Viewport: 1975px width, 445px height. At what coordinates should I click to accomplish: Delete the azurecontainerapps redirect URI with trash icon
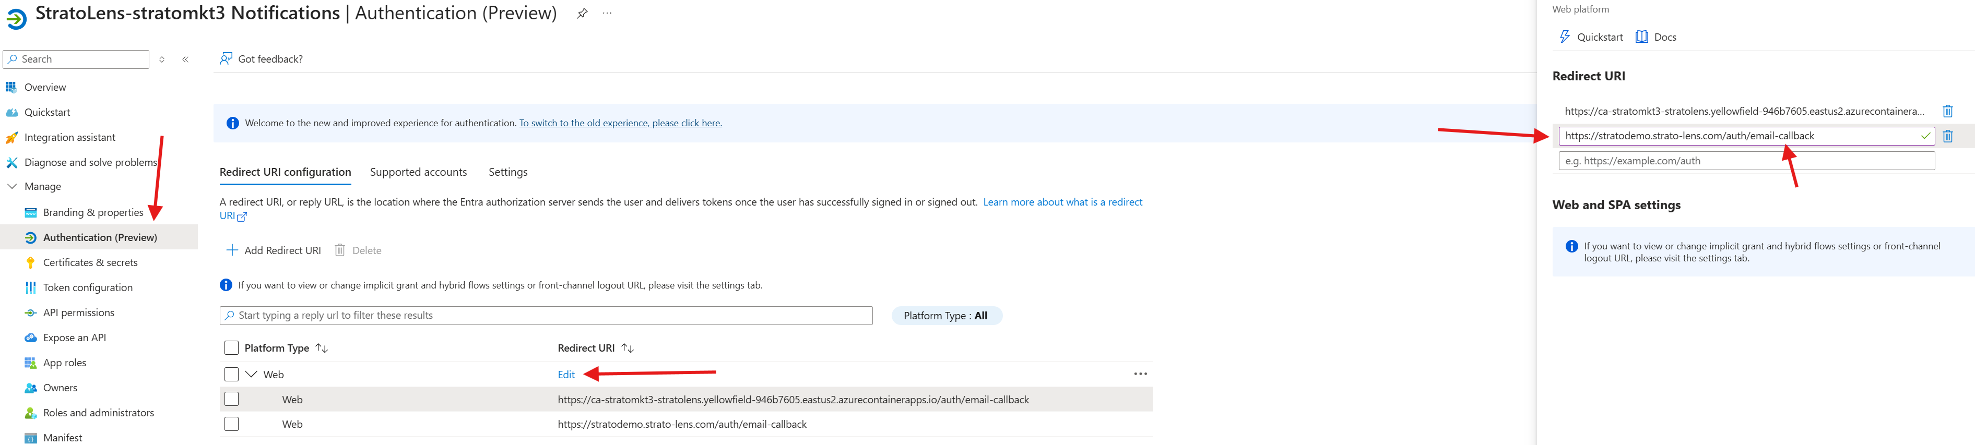(x=1947, y=111)
